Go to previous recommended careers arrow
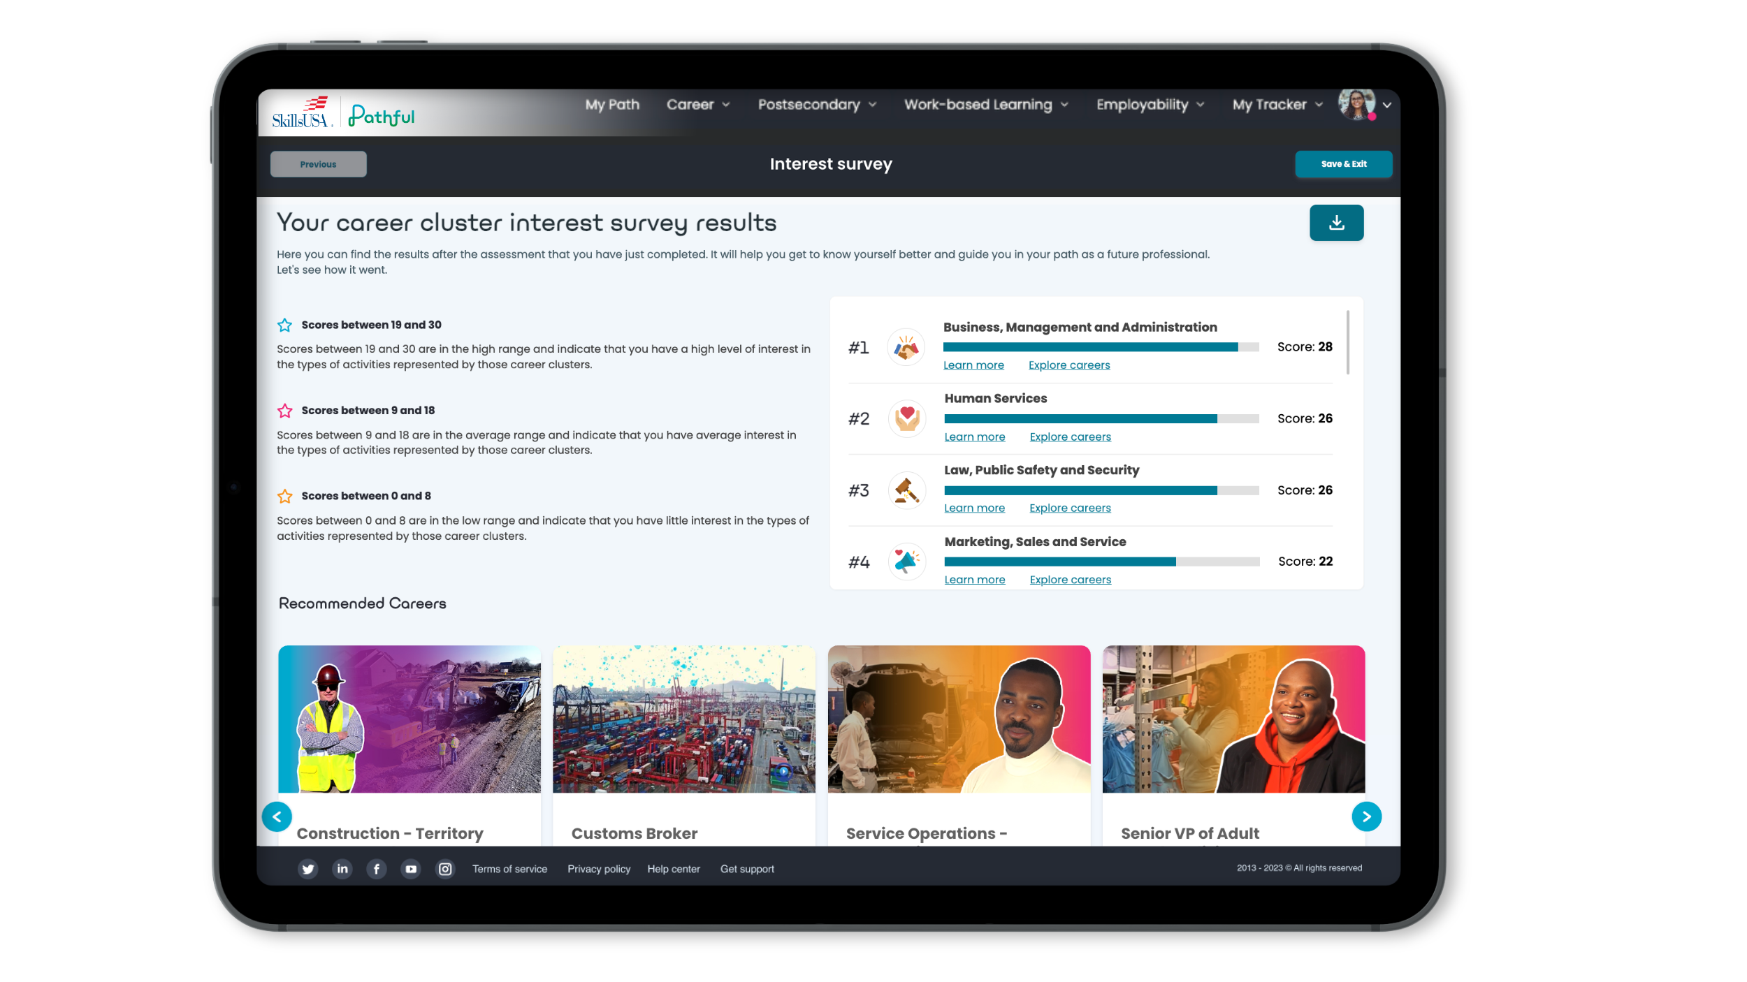 (277, 816)
